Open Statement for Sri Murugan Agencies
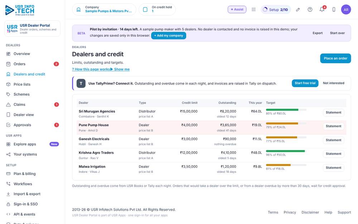 coord(333,113)
